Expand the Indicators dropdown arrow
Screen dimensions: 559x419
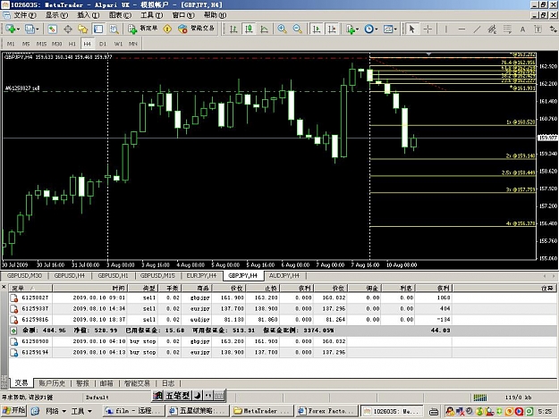point(358,29)
